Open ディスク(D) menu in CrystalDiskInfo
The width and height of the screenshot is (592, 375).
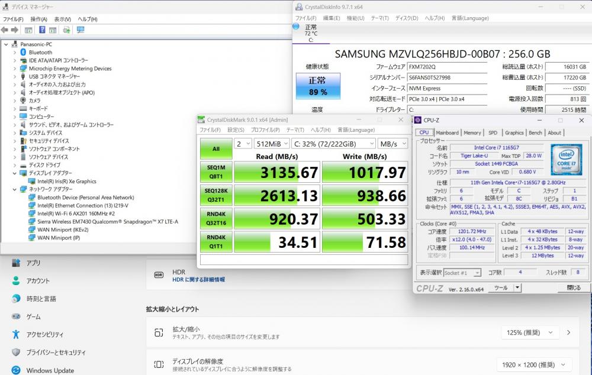point(407,18)
